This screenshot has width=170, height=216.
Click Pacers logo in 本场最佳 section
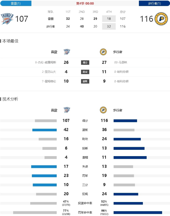pyautogui.click(x=103, y=52)
